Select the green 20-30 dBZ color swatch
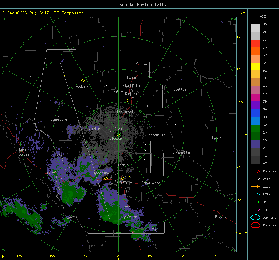The width and height of the screenshot is (279, 260). pyautogui.click(x=255, y=129)
